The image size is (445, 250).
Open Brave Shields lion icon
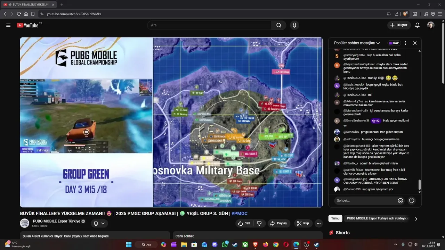[x=405, y=14]
